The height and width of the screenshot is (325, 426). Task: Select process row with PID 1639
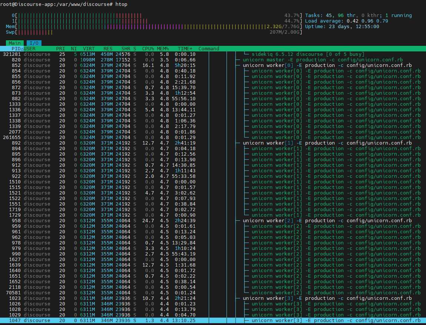(x=213, y=265)
